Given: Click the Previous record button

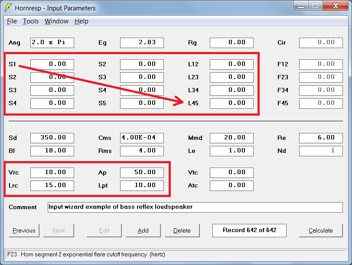Looking at the screenshot, I should (24, 230).
